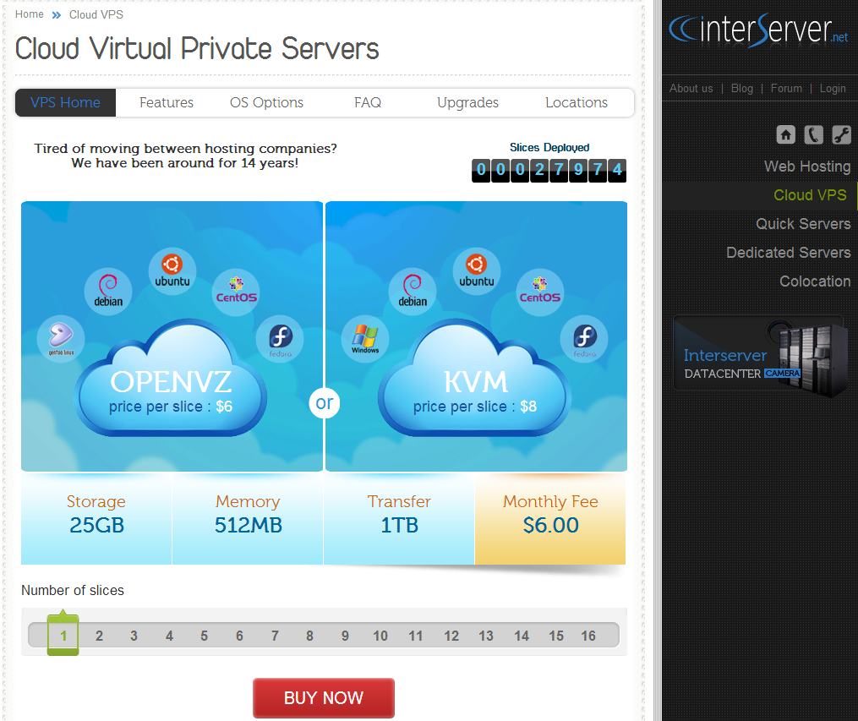Select Cloud VPS in sidebar menu
858x721 pixels.
(810, 195)
